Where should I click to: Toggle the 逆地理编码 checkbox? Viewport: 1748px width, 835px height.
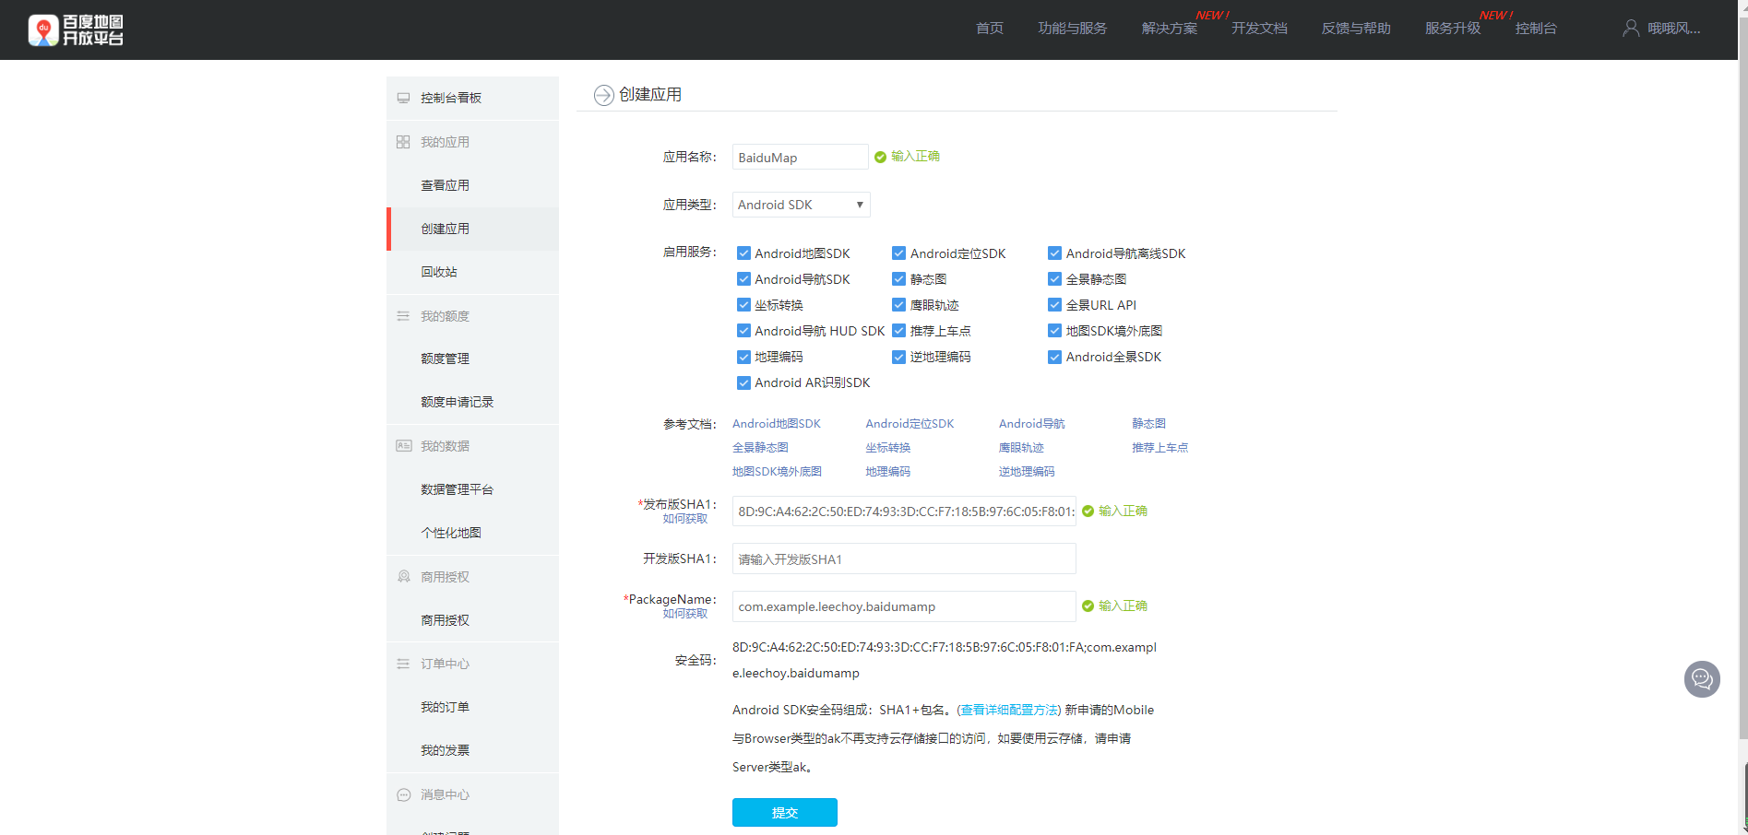point(898,357)
